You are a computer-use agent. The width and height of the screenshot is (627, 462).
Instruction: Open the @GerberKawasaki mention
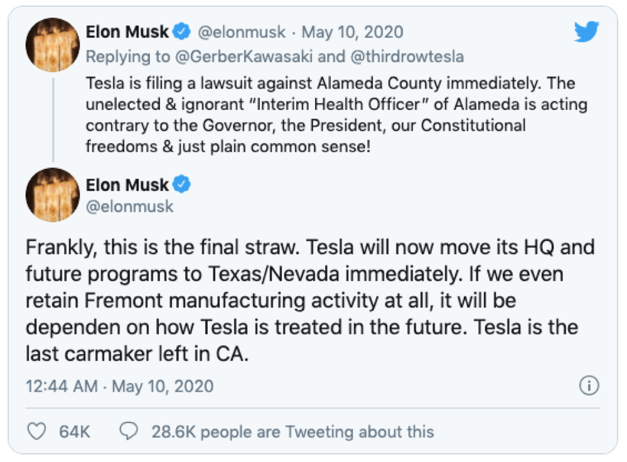tap(244, 56)
